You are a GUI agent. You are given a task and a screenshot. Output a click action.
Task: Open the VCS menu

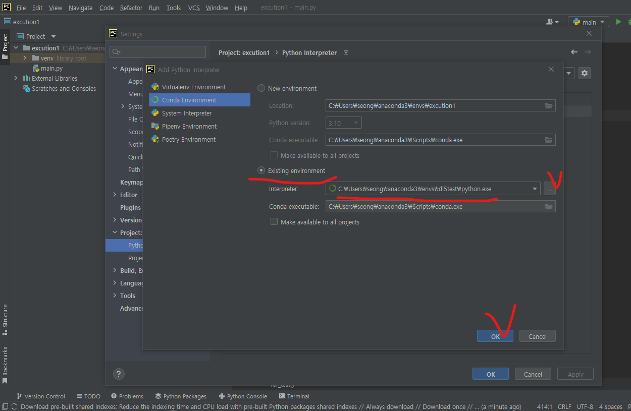pos(194,8)
